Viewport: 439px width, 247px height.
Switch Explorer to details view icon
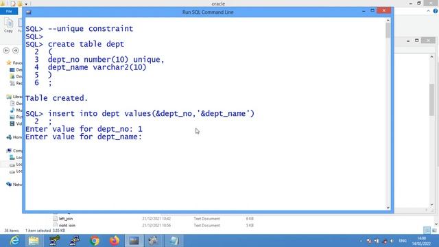(427, 231)
